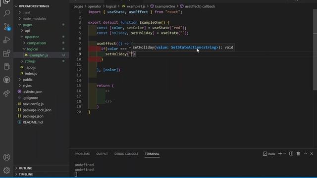Switch to the OUTPUT tab
Viewport: 317px width, 178px height.
tap(102, 154)
